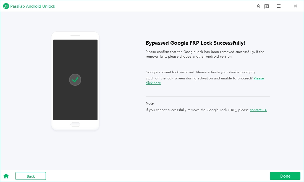
Task: Click the divider line above the Note section
Action: pos(208,96)
